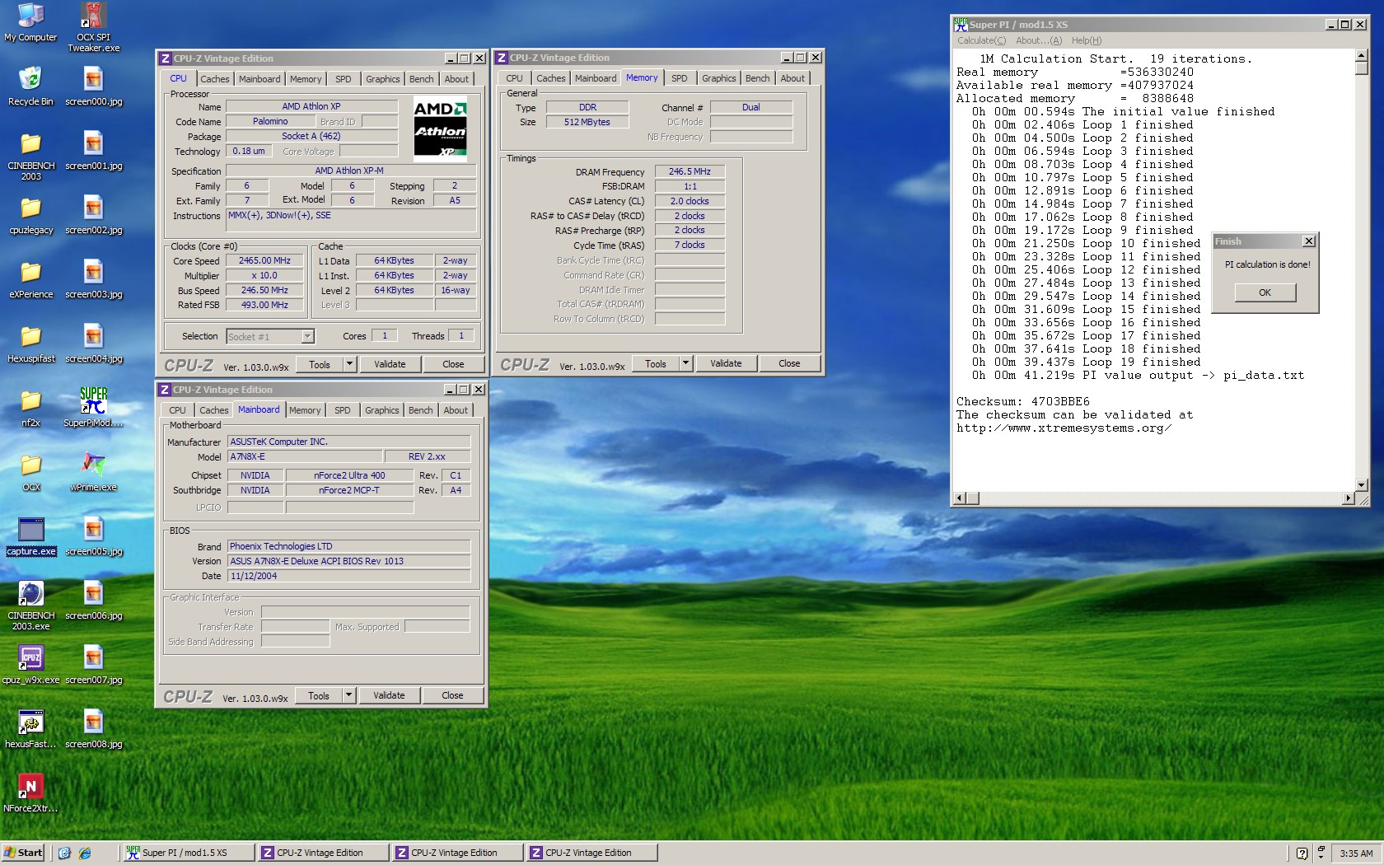The width and height of the screenshot is (1384, 865).
Task: Click DRAM Frequency value 246.5 MHz
Action: click(690, 171)
